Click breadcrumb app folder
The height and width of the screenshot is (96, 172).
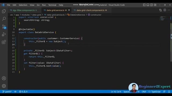(17, 15)
